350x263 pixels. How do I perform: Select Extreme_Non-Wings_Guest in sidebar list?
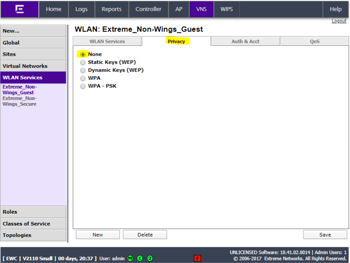pyautogui.click(x=20, y=90)
